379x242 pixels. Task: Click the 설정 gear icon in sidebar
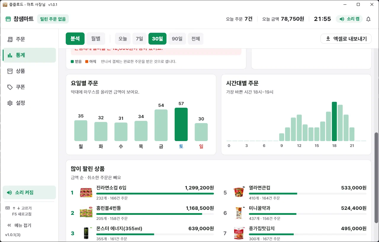pyautogui.click(x=10, y=103)
